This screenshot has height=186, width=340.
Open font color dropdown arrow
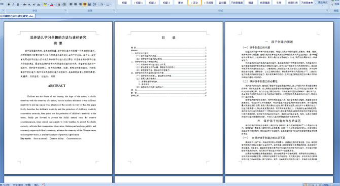pos(55,5)
